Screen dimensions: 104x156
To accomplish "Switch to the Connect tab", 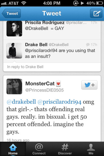I will [39, 149].
